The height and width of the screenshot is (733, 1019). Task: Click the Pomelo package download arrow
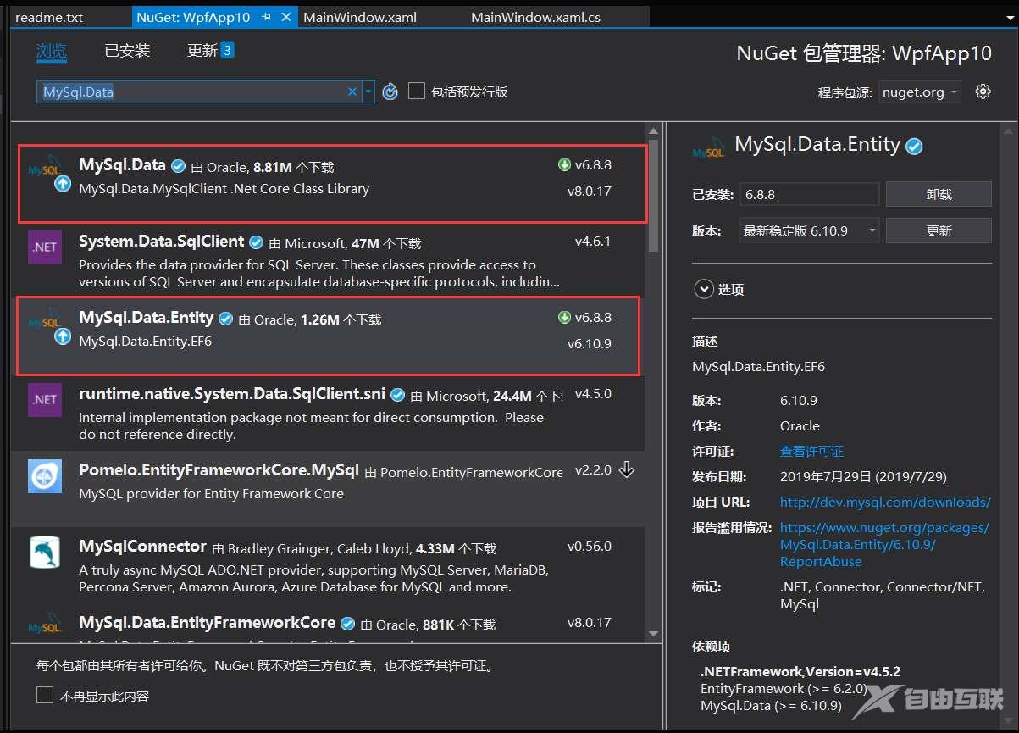pos(627,469)
